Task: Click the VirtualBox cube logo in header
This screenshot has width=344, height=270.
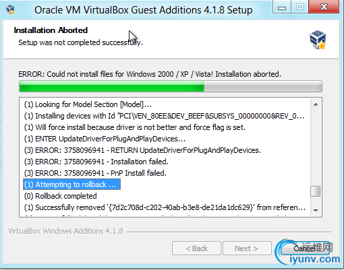Action: [318, 40]
